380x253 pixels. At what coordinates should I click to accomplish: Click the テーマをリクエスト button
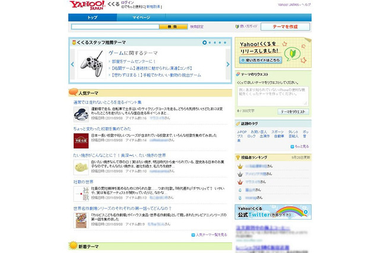coord(293,112)
